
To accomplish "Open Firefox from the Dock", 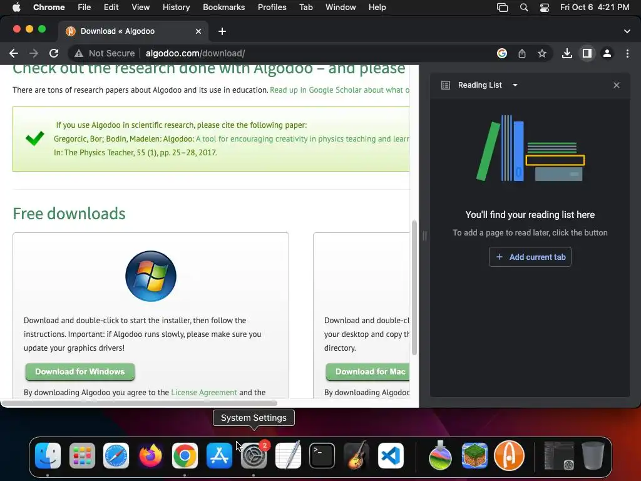I will click(x=150, y=455).
